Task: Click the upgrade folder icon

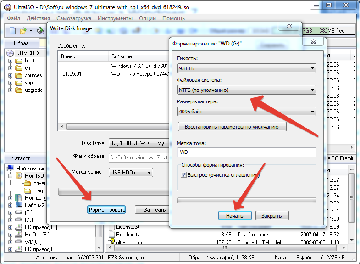Action: (19, 90)
